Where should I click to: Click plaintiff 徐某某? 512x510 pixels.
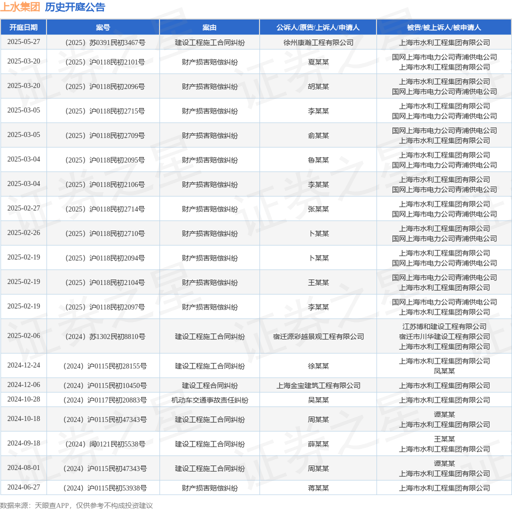coord(318,366)
